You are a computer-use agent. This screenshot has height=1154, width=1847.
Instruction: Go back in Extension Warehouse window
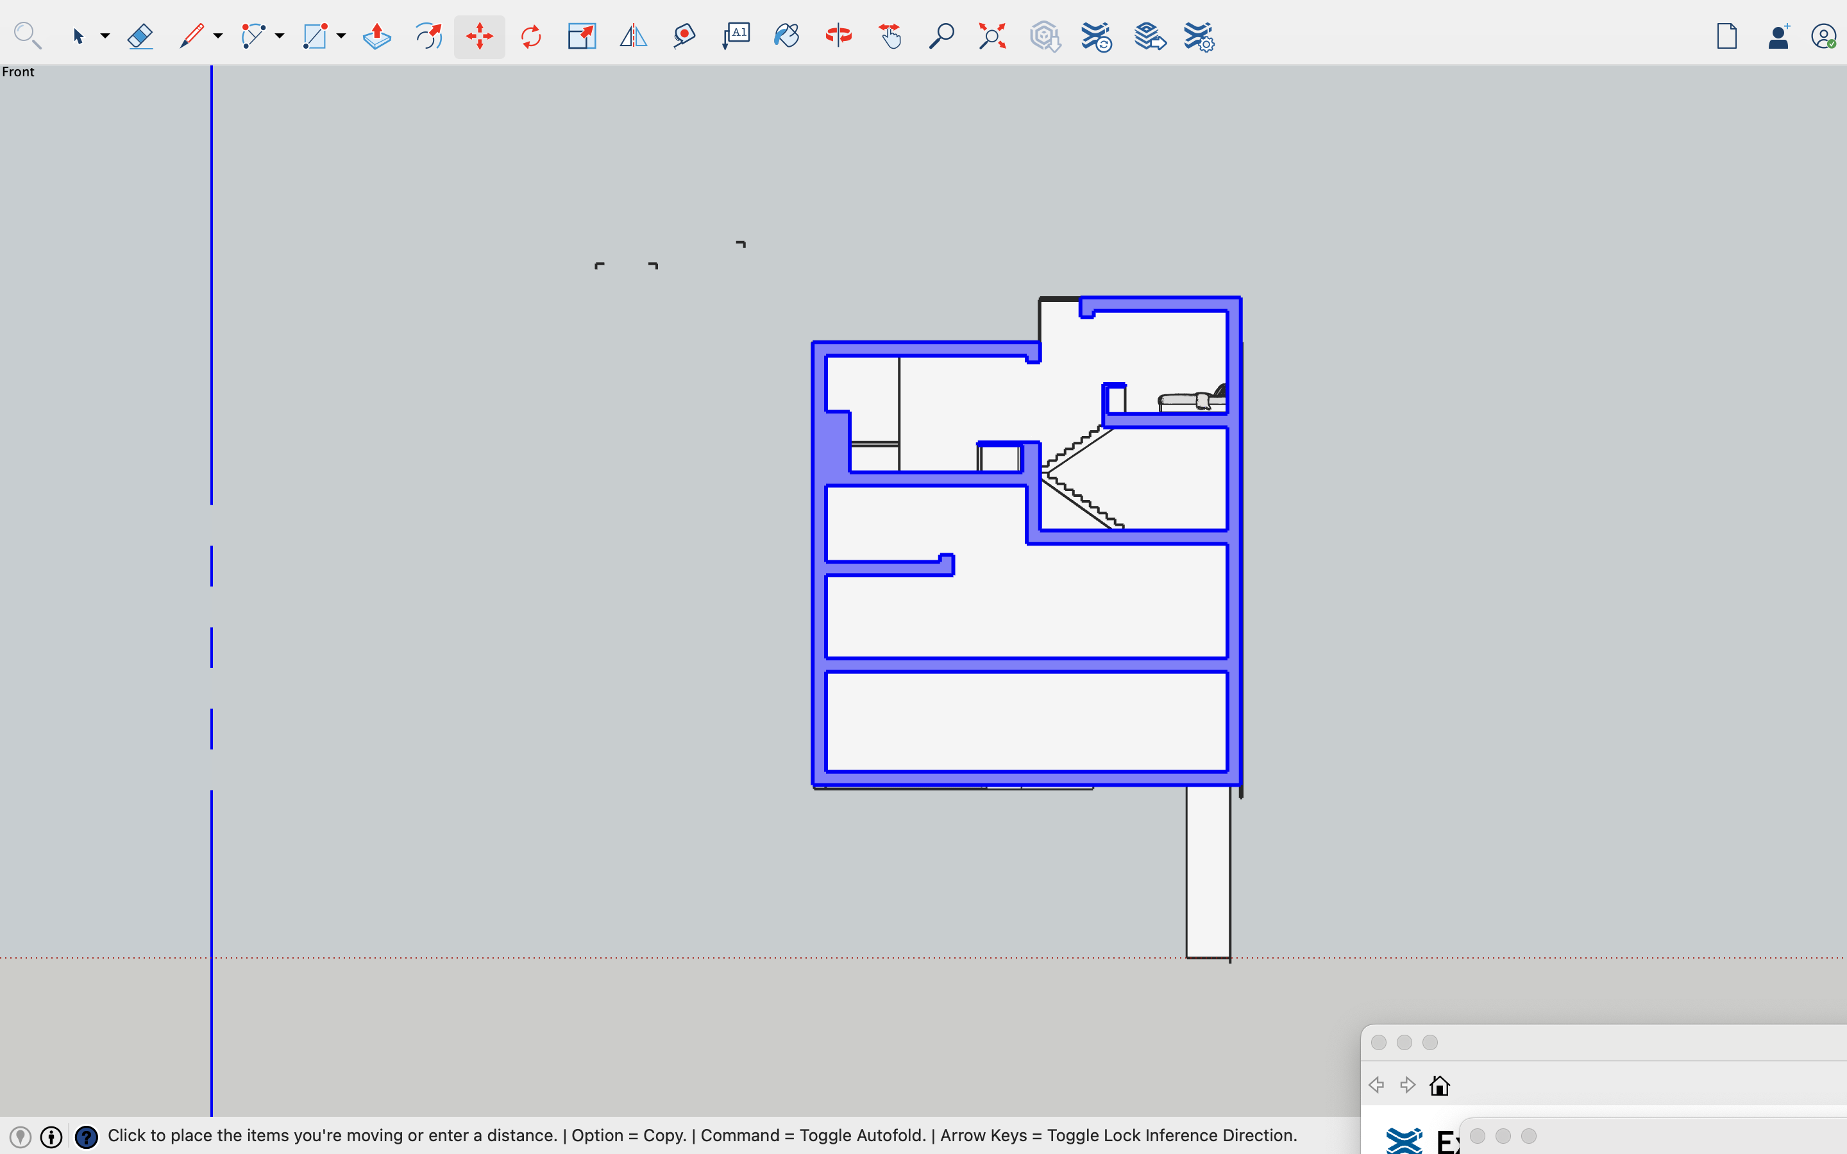point(1376,1085)
